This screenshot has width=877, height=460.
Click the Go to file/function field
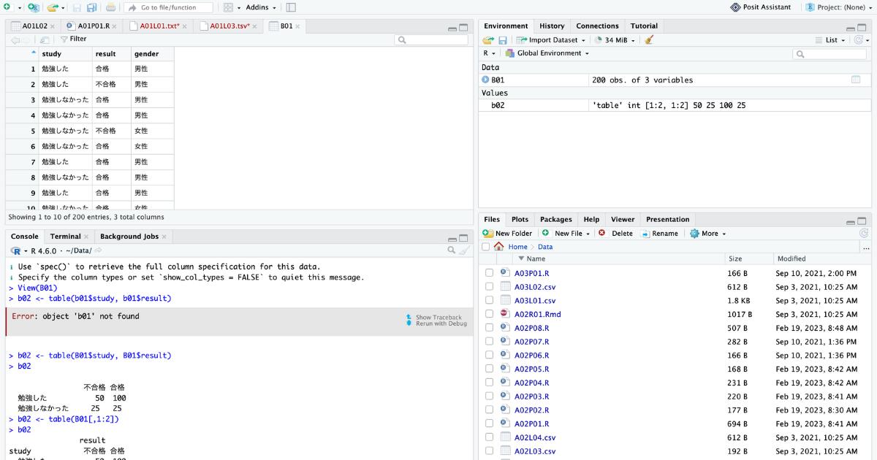tap(168, 7)
